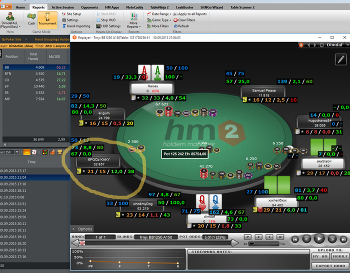350x273 pixels.
Task: Click the MY HM upload button
Action: pos(320,256)
